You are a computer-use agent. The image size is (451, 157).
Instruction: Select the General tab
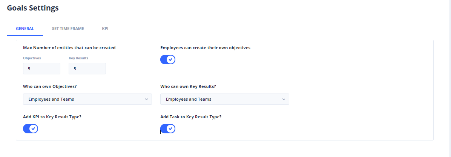25,29
